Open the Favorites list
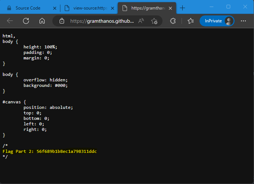Image resolution: width=254 pixels, height=184 pixels. coord(190,21)
